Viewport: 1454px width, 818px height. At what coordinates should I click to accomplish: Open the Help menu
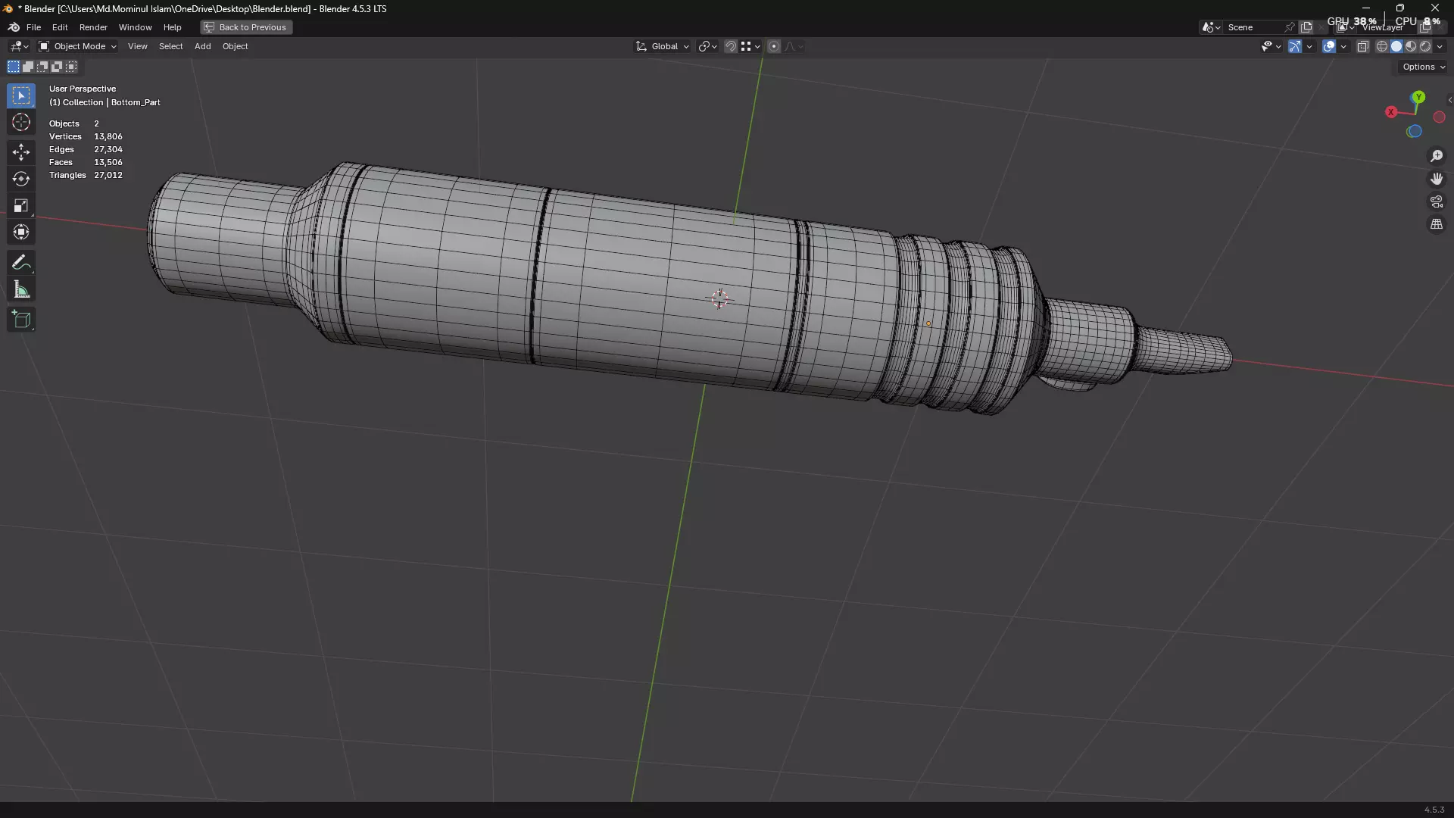(172, 27)
